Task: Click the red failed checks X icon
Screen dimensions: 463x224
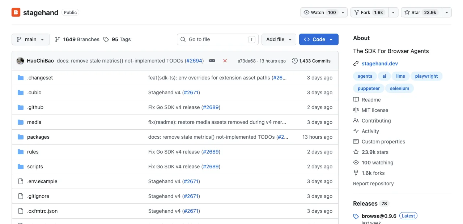Action: tap(225, 61)
